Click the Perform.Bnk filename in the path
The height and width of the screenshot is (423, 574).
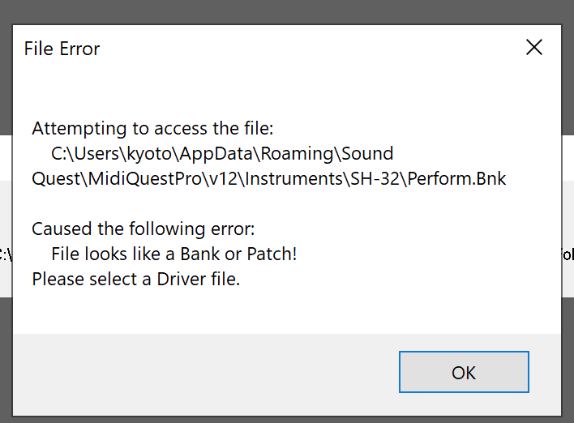tap(457, 178)
